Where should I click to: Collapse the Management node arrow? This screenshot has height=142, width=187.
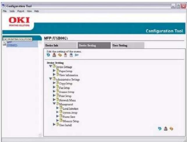54,104
